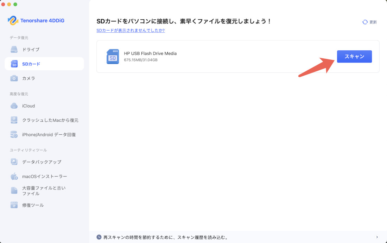The image size is (387, 243).
Task: Open the SDカードが表示されませんでしたか link
Action: click(x=131, y=31)
